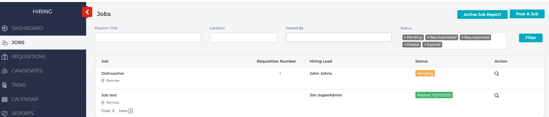Open the Active Job Report

point(482,14)
